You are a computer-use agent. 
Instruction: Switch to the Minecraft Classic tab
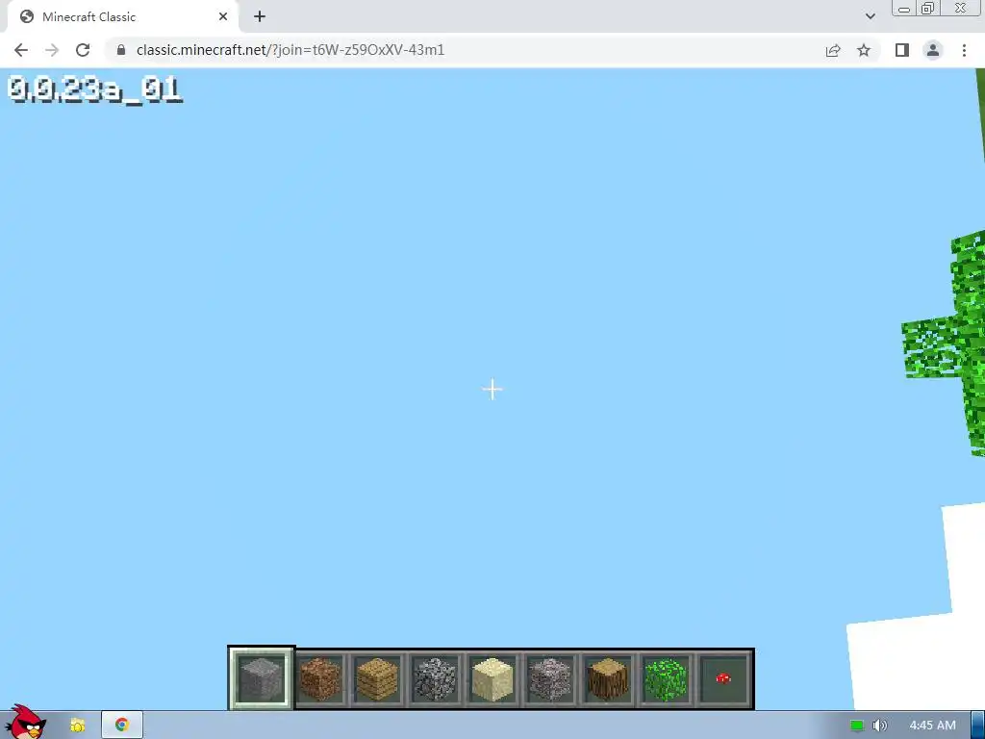click(x=122, y=17)
